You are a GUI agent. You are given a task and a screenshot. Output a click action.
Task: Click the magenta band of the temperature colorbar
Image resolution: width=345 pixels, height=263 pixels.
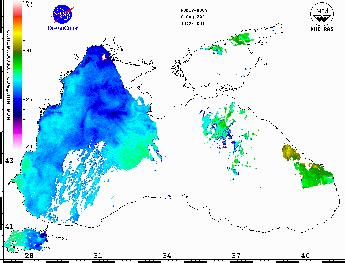18,132
